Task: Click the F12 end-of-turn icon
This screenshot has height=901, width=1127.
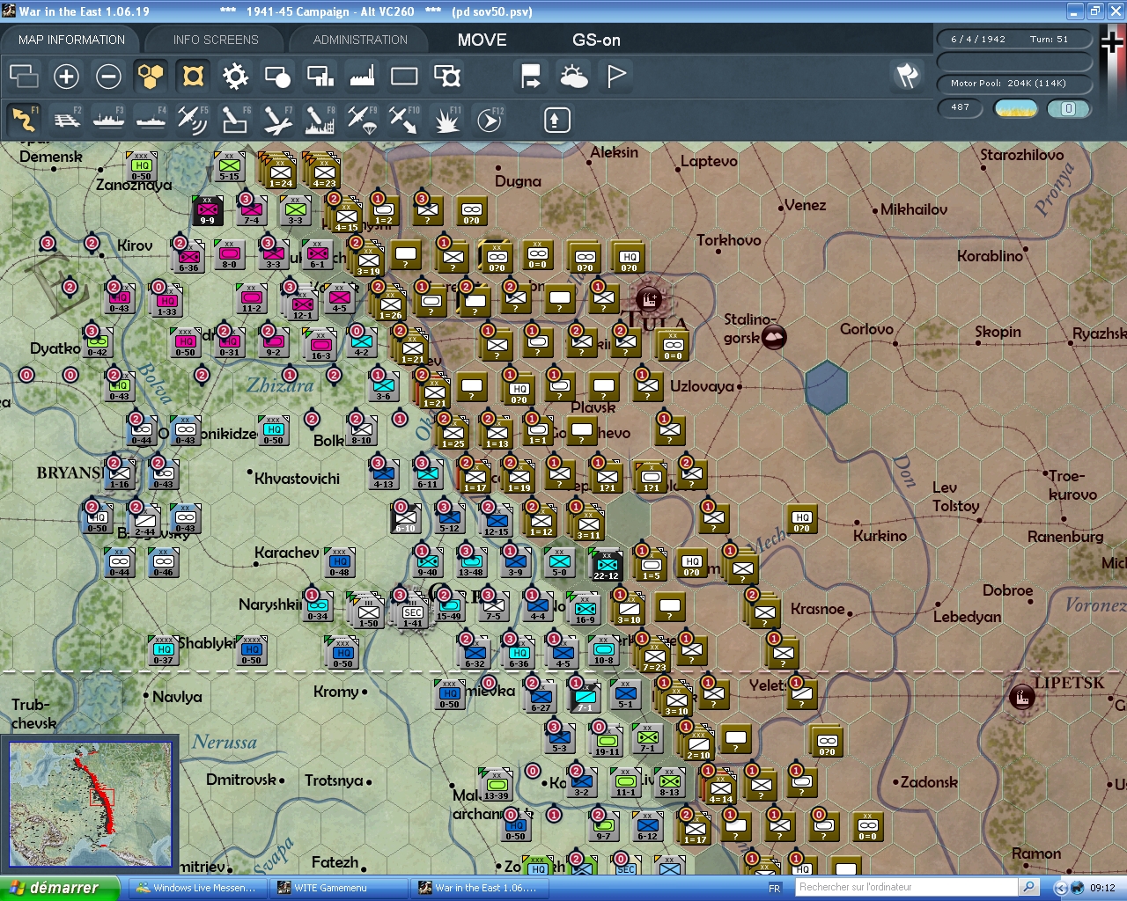Action: (489, 119)
